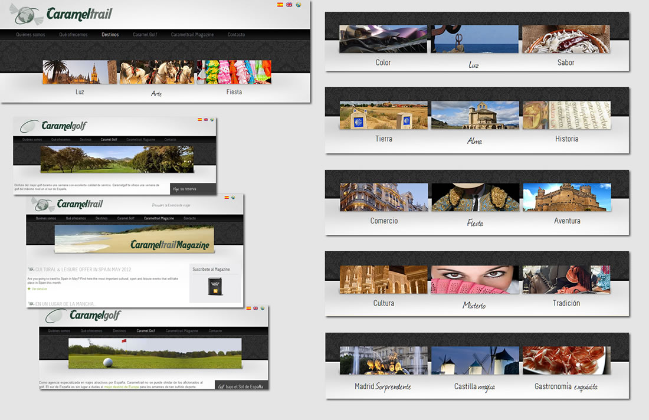Open the Cultura thumbnail
Screen dimensions: 649x420
coord(383,279)
